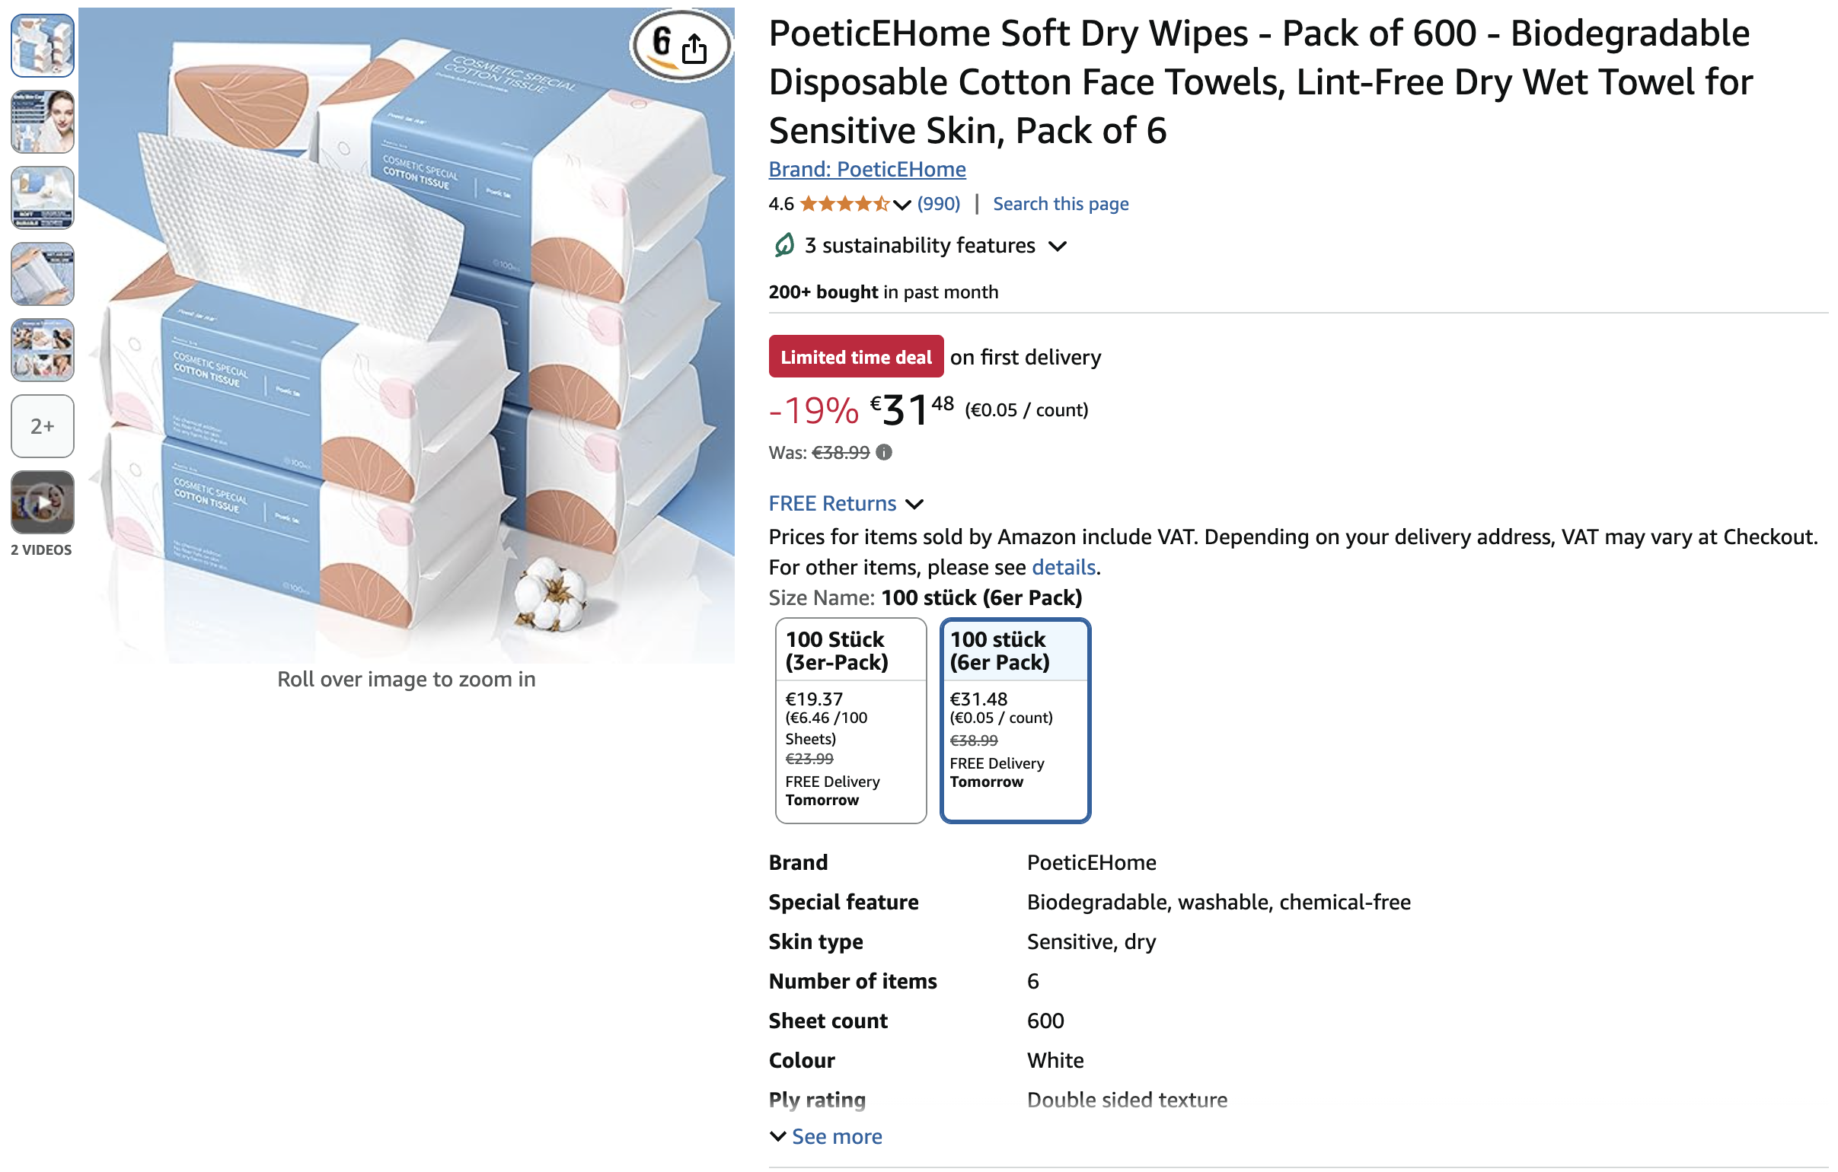Screen dimensions: 1838x1172
Task: Select the first stacked-packs product thumbnail
Action: coord(43,46)
